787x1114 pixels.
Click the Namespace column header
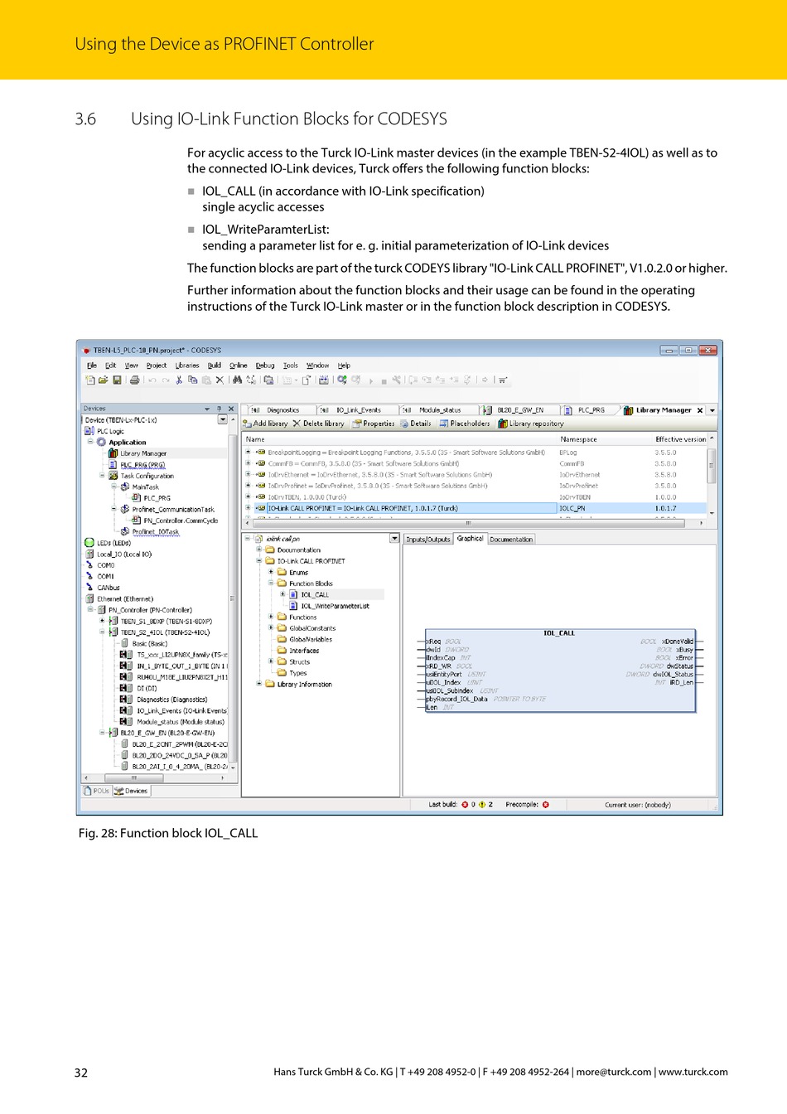pyautogui.click(x=578, y=439)
